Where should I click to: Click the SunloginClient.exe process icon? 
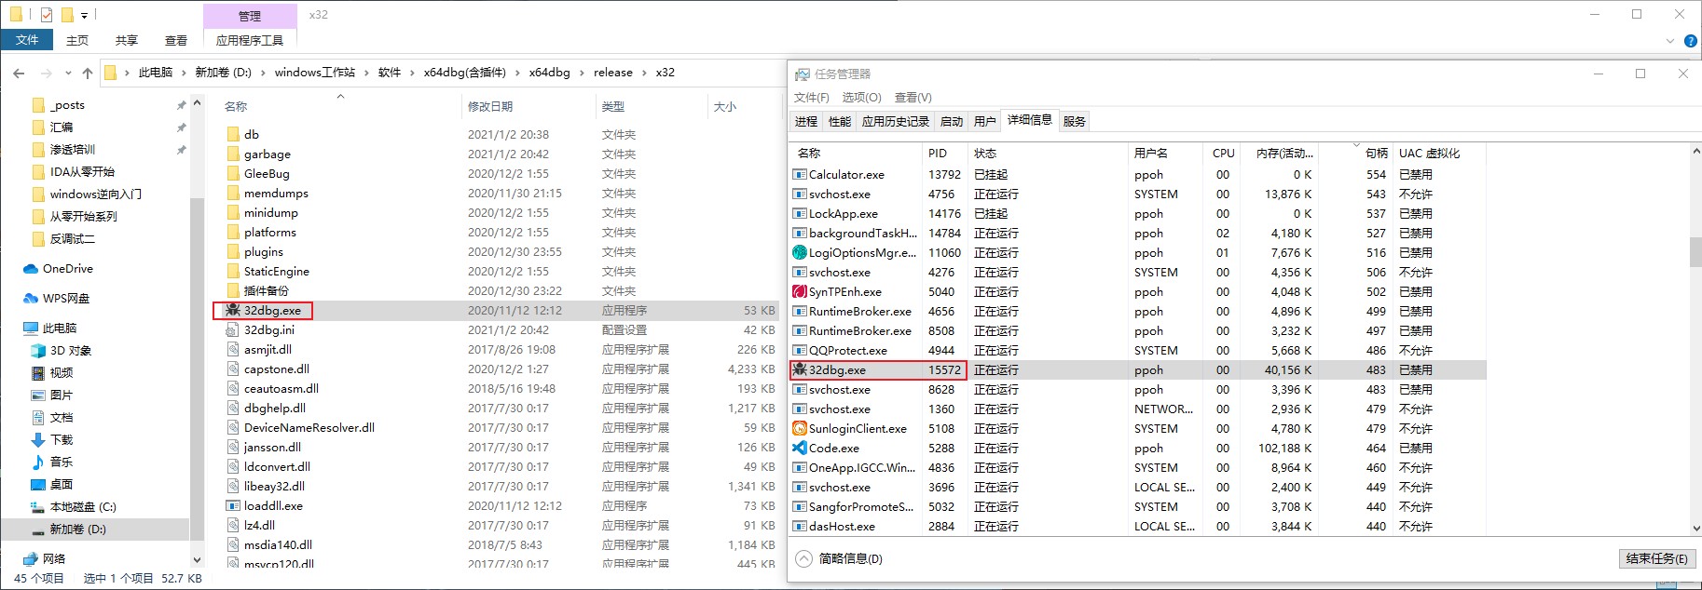pos(799,428)
